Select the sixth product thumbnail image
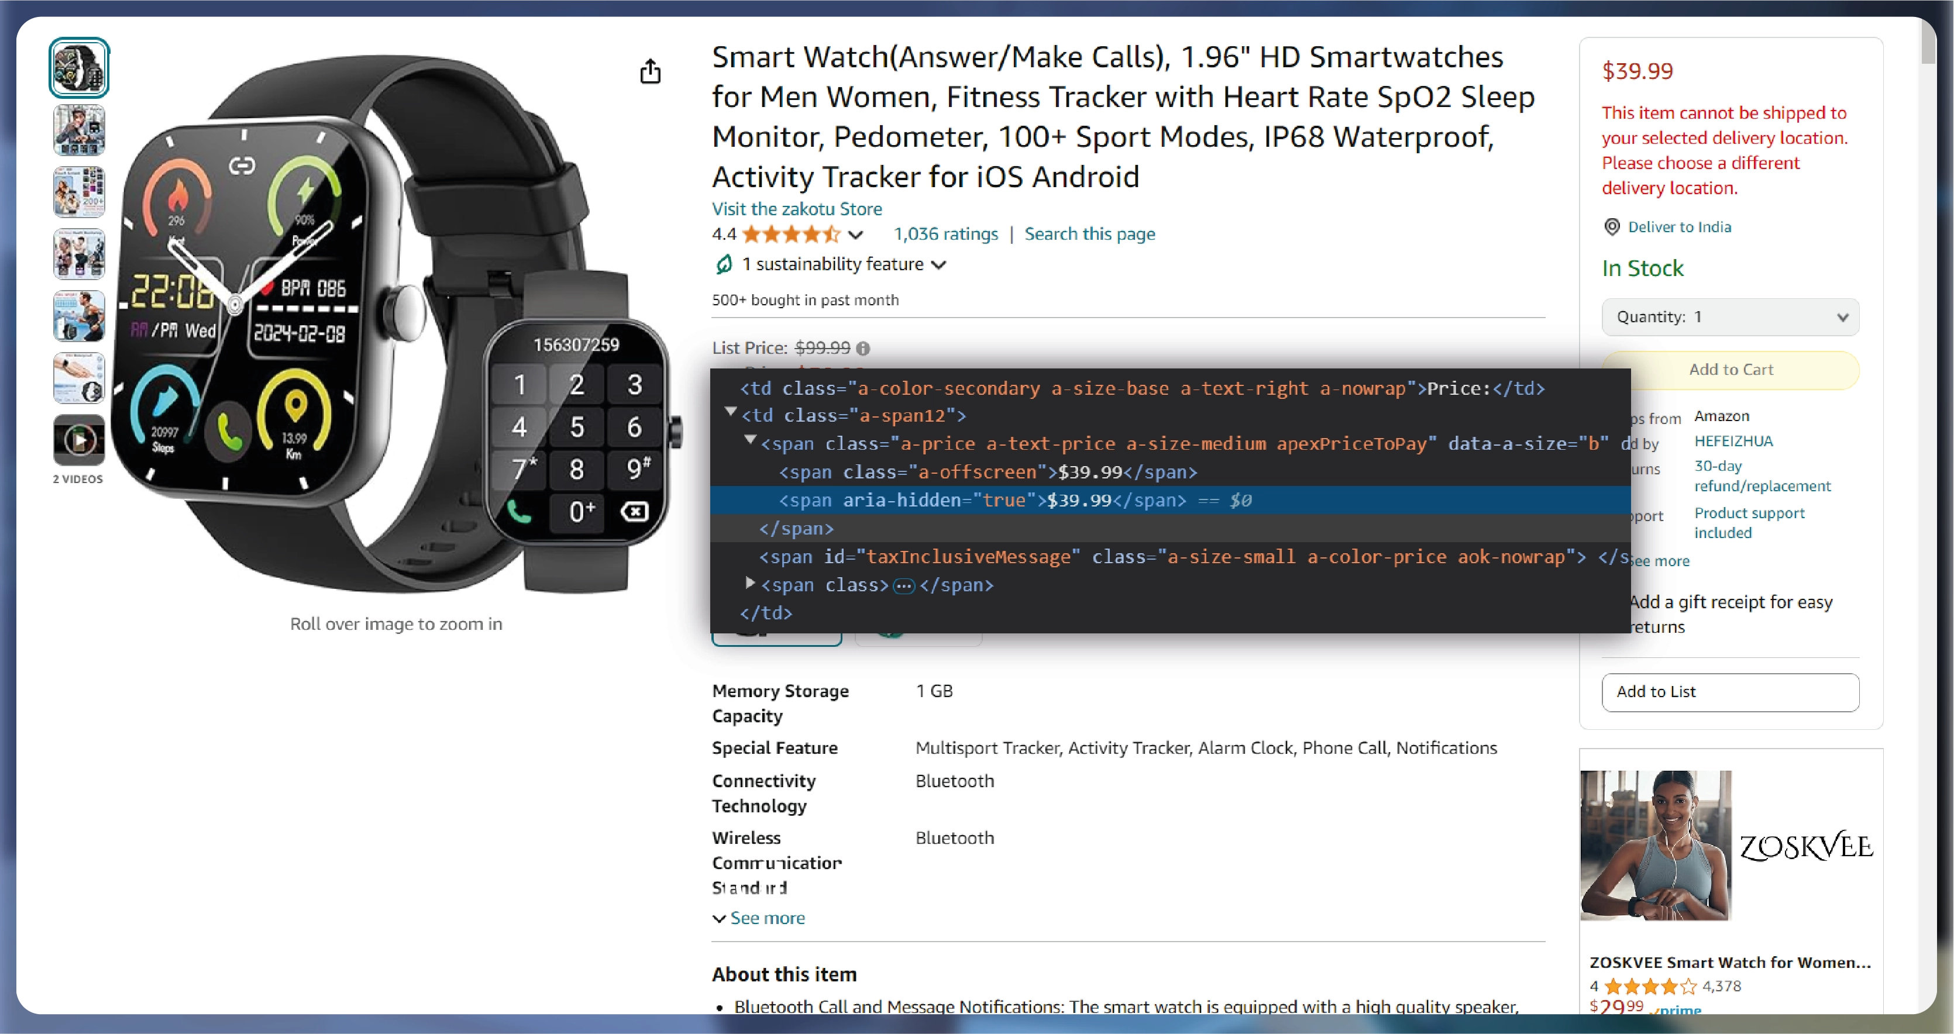1954x1034 pixels. (79, 378)
